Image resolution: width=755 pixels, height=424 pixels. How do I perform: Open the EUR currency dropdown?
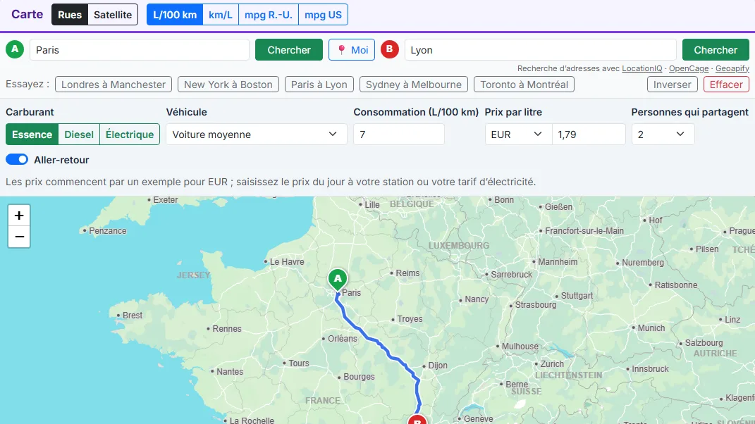point(518,135)
